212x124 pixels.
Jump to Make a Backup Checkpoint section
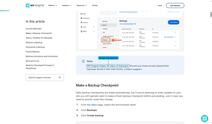[x=39, y=33]
